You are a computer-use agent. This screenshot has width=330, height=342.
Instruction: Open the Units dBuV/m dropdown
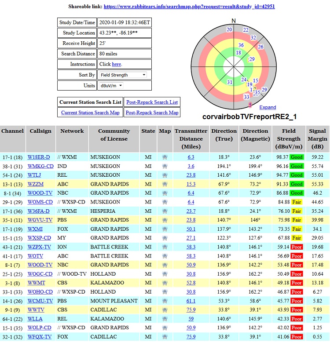tap(111, 86)
